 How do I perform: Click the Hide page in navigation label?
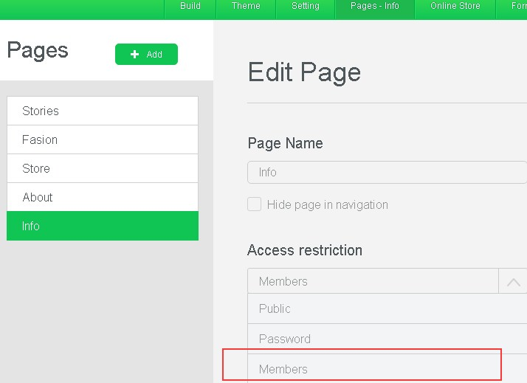[x=327, y=204]
